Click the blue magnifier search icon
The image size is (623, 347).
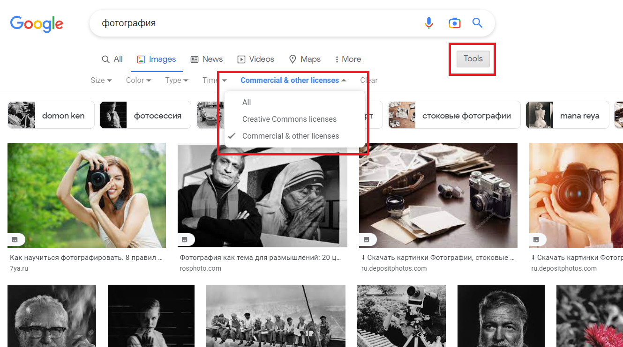click(477, 23)
